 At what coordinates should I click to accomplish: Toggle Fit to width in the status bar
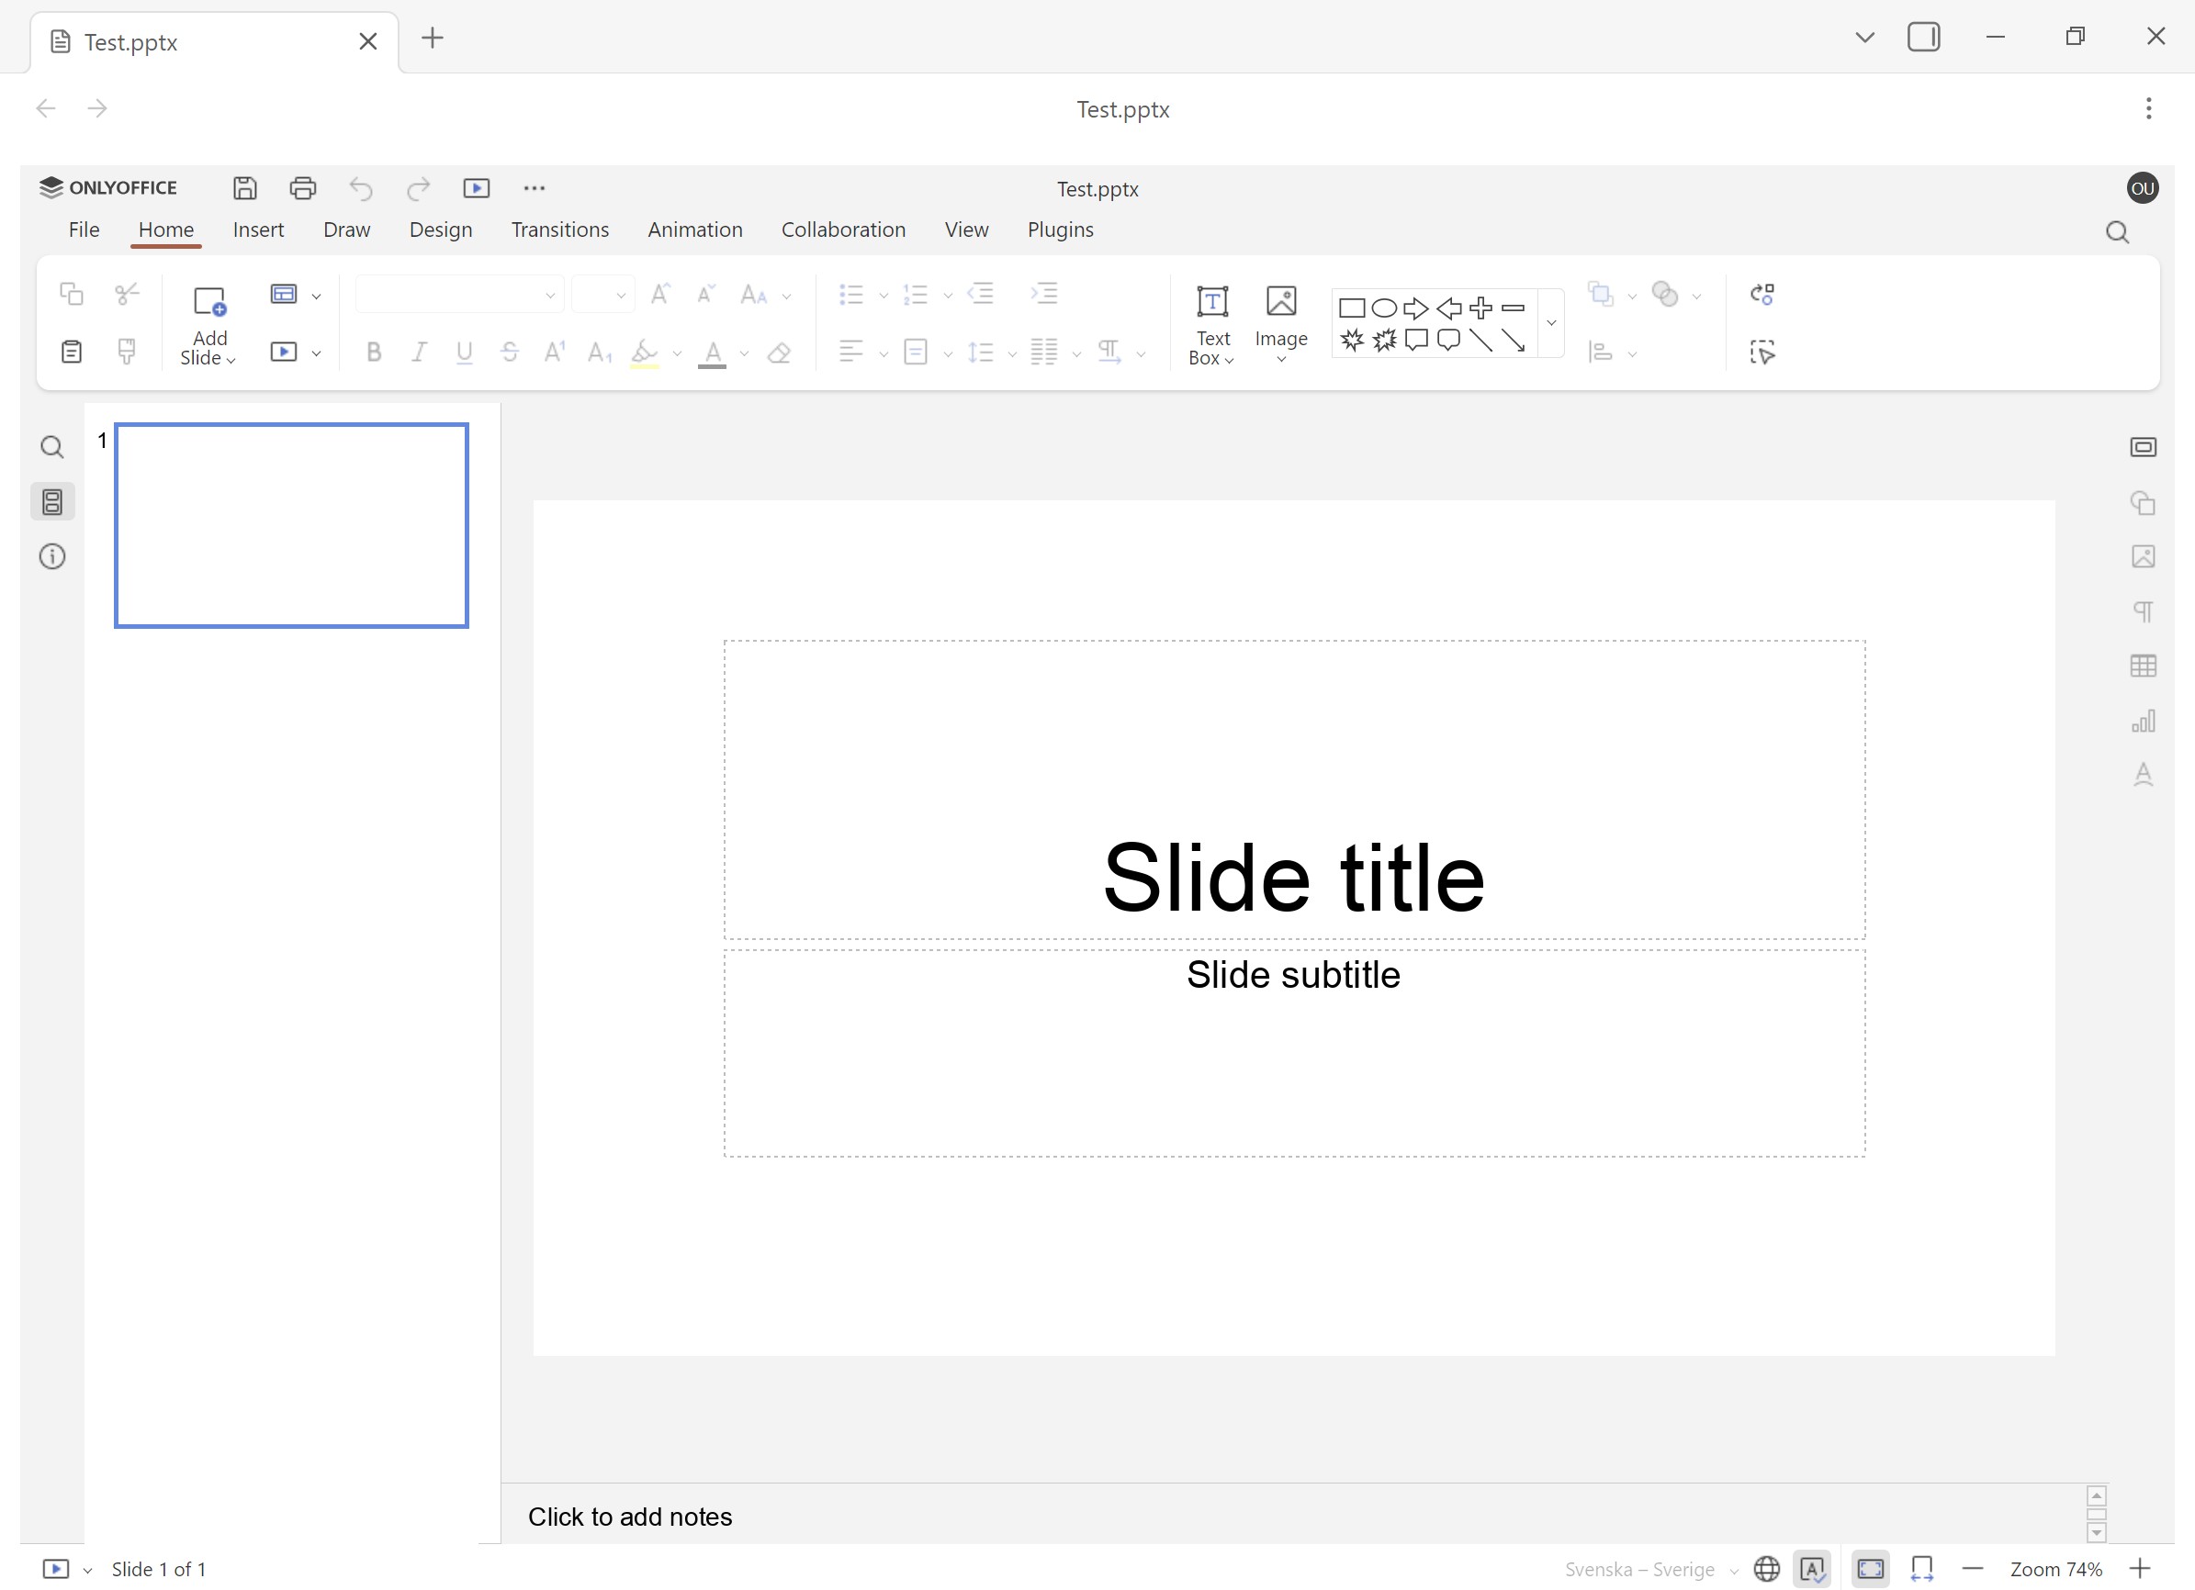tap(1922, 1569)
